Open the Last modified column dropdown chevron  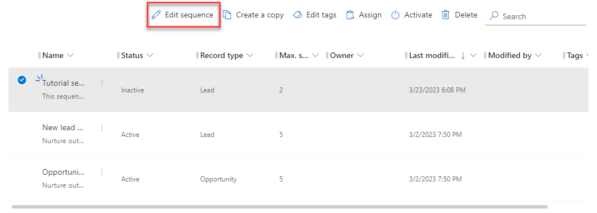click(473, 56)
